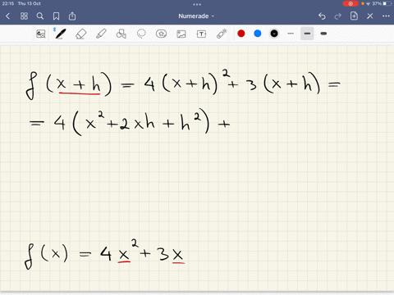Select the Highlighter tool
394x295 pixels.
pos(101,34)
